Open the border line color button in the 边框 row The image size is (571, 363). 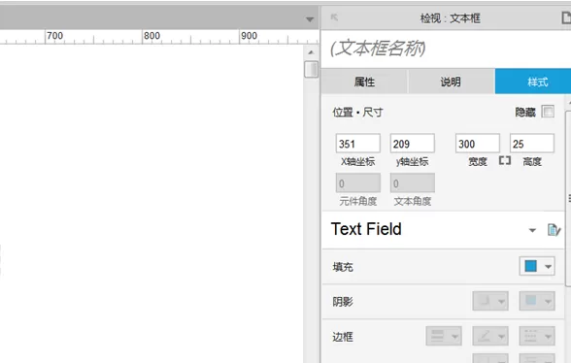click(490, 336)
